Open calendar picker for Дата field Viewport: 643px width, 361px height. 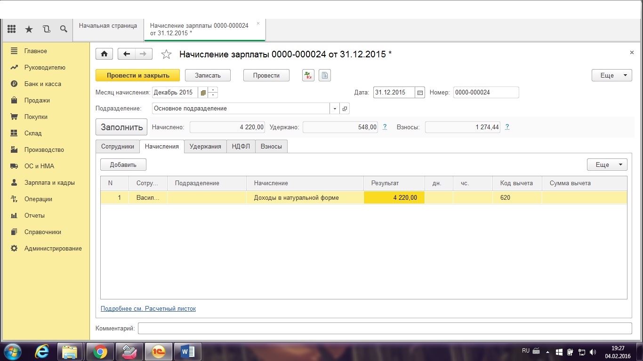420,93
